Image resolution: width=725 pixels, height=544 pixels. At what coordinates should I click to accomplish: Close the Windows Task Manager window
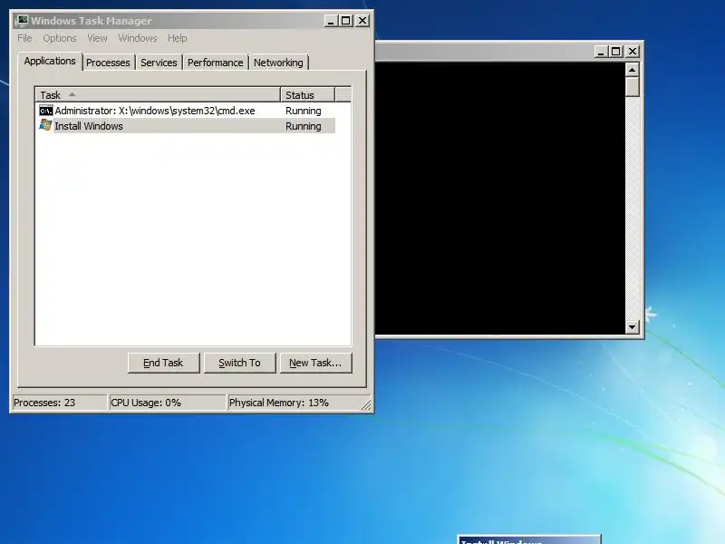click(x=362, y=21)
